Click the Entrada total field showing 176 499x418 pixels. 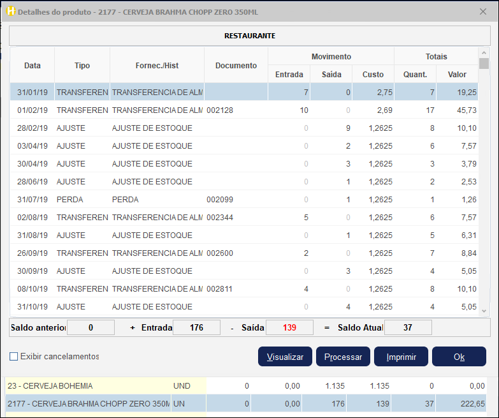pos(196,327)
